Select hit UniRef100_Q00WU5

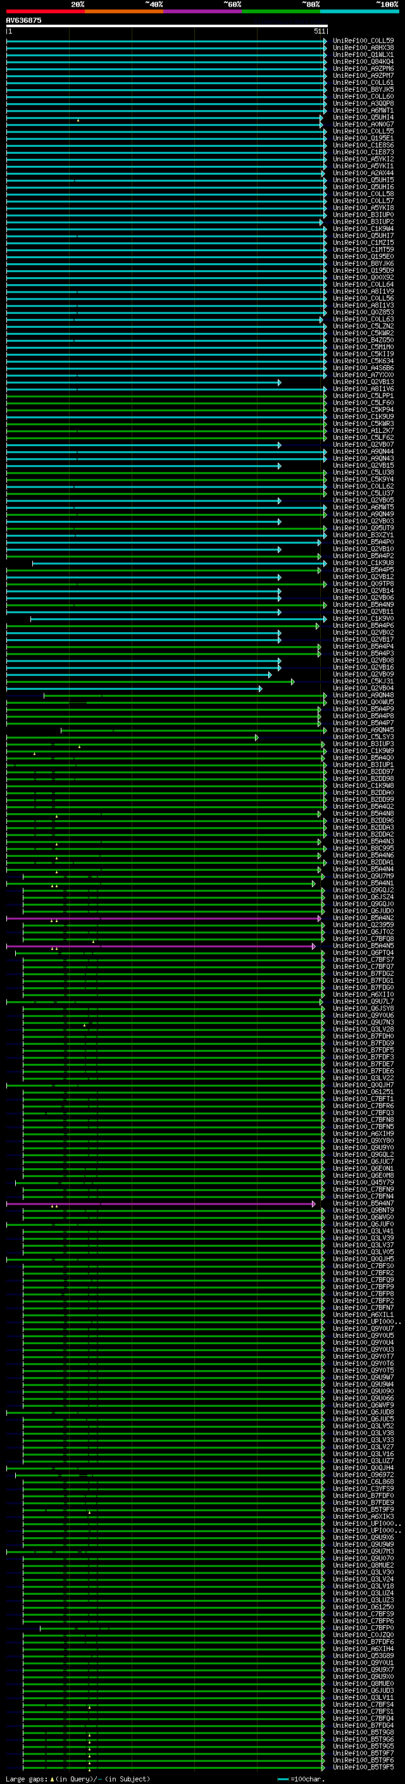coord(363,703)
